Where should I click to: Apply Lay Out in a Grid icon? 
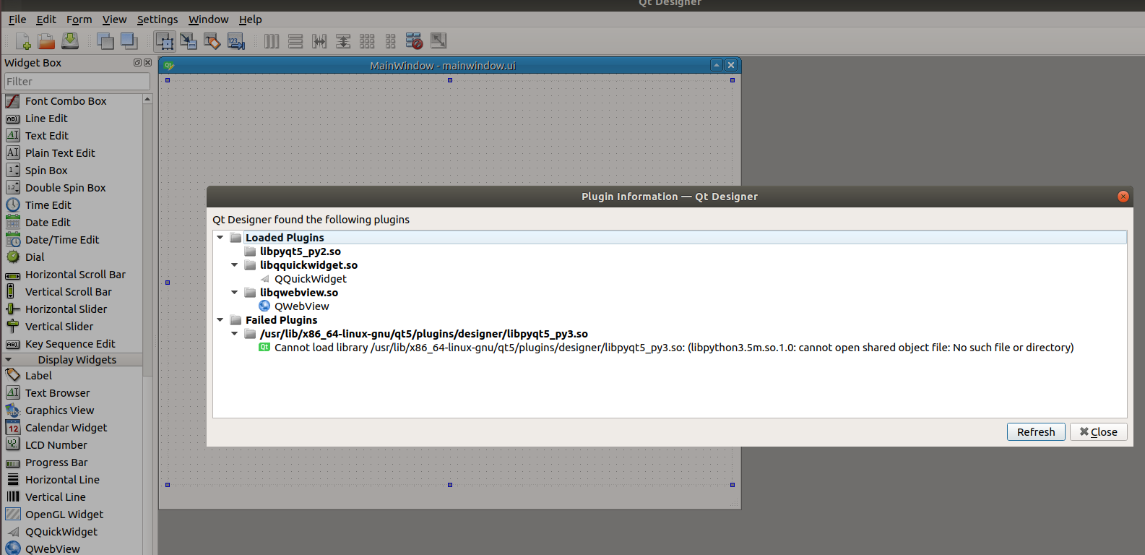[x=367, y=41]
